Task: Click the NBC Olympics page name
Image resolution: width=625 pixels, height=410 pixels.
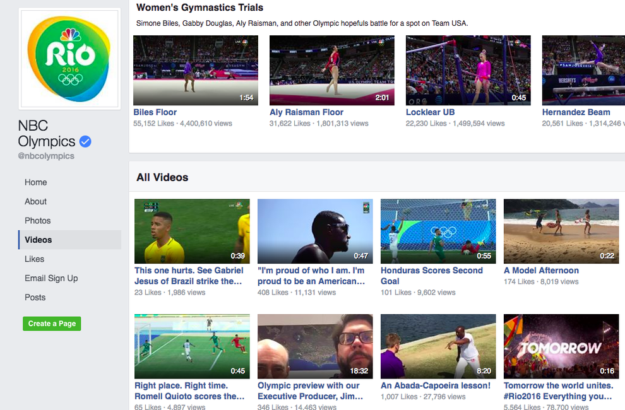Action: [x=47, y=134]
